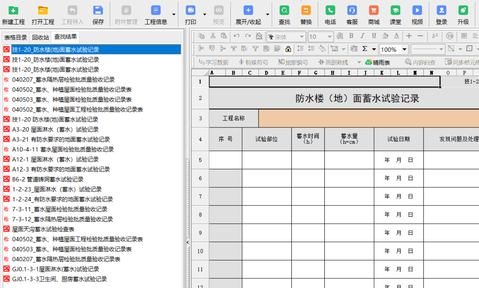
Task: Contact support via 客服 icon
Action: (x=352, y=10)
